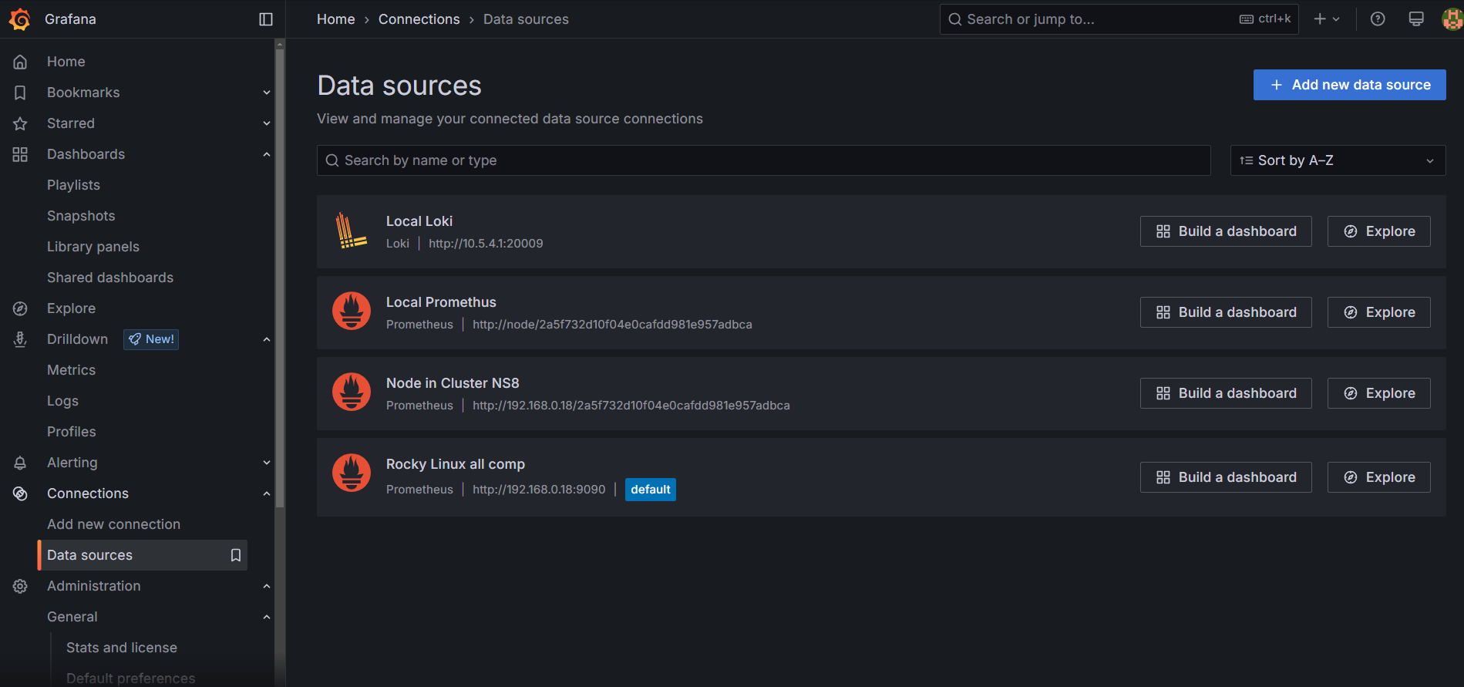
Task: Click the Node in Cluster NS8 logo
Action: tap(352, 392)
